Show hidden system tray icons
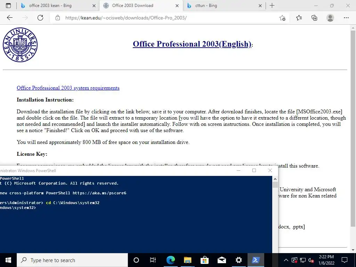356x267 pixels. point(286,260)
